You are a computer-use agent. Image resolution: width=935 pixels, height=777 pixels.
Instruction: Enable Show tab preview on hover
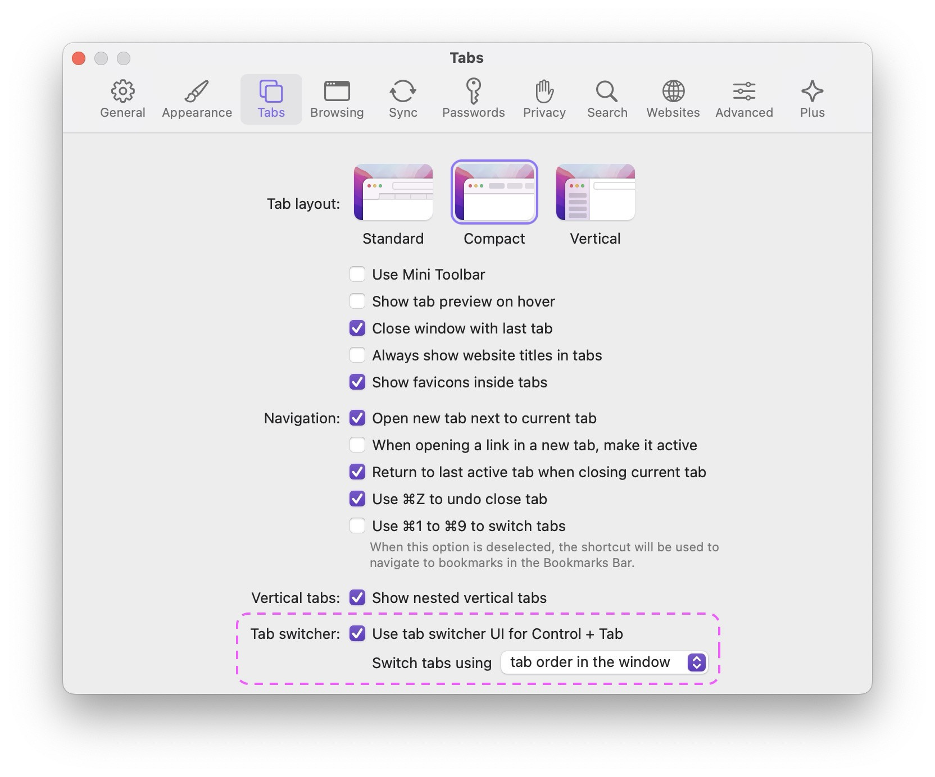click(357, 301)
